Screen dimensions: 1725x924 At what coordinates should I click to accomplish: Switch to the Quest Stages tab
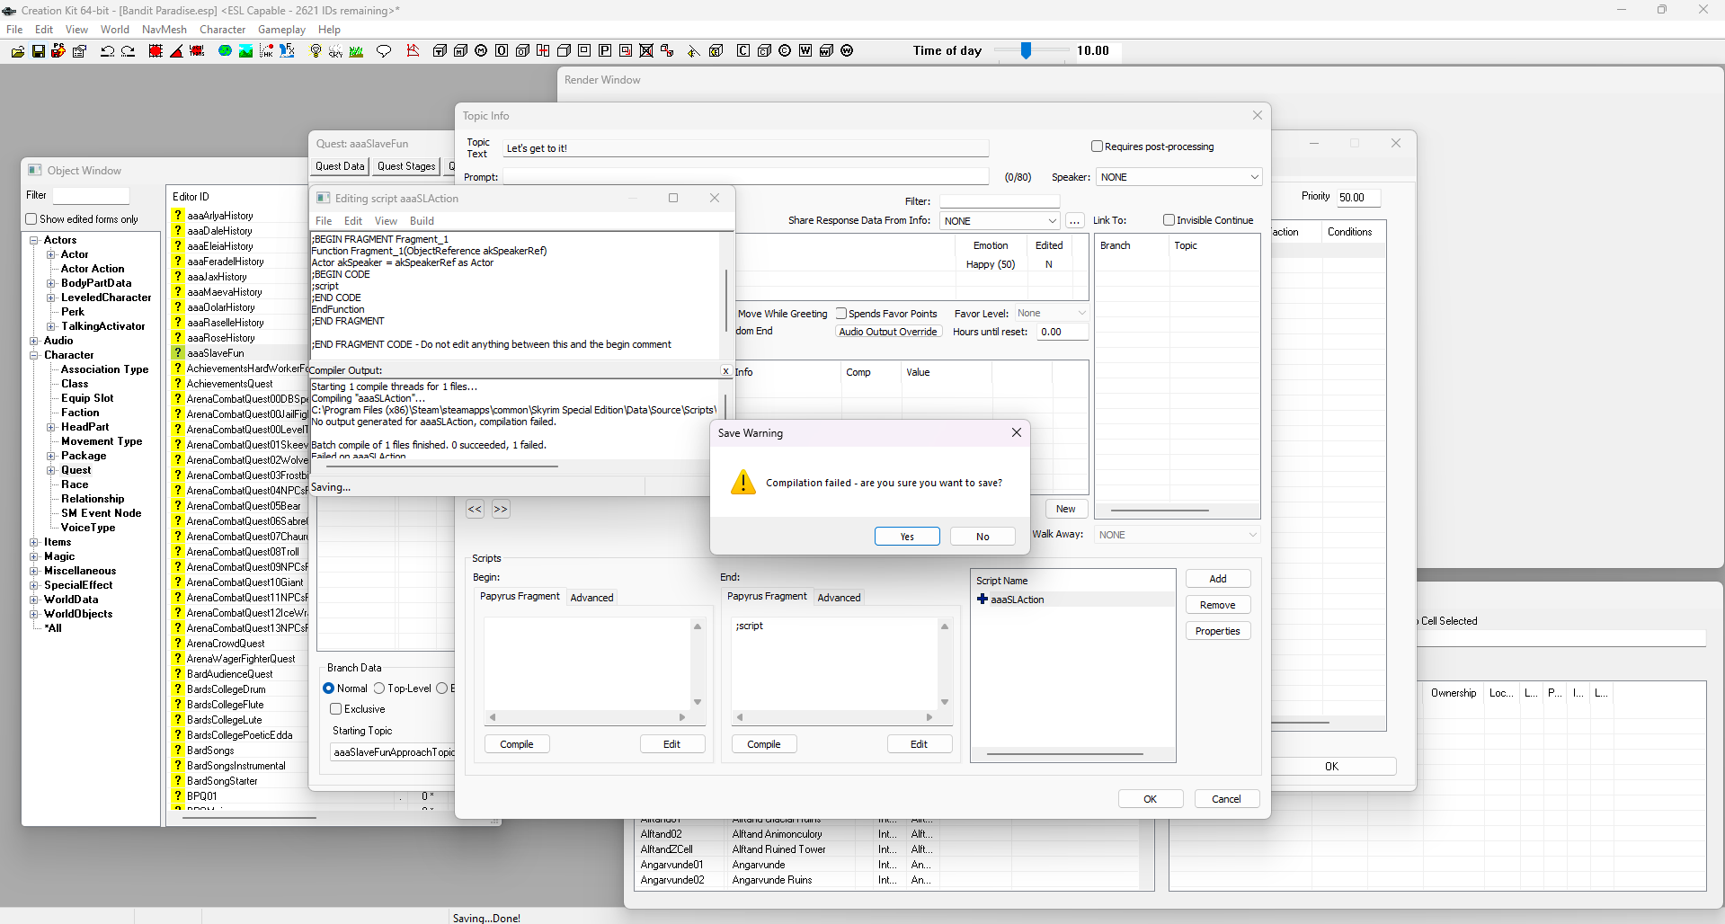point(406,165)
